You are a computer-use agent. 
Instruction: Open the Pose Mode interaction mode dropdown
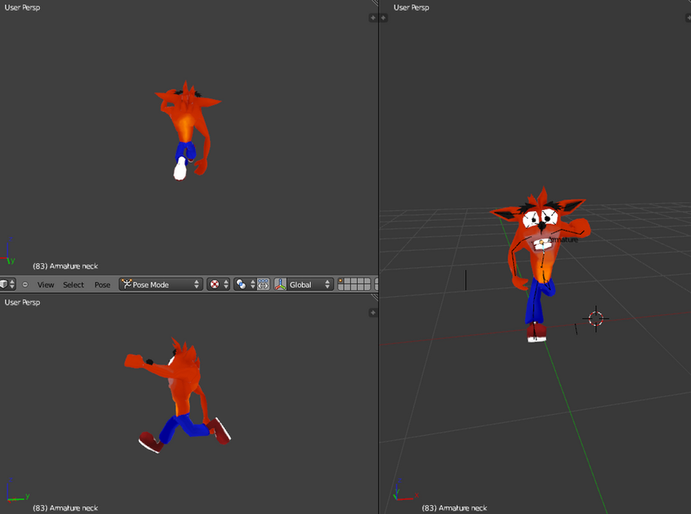(x=161, y=285)
